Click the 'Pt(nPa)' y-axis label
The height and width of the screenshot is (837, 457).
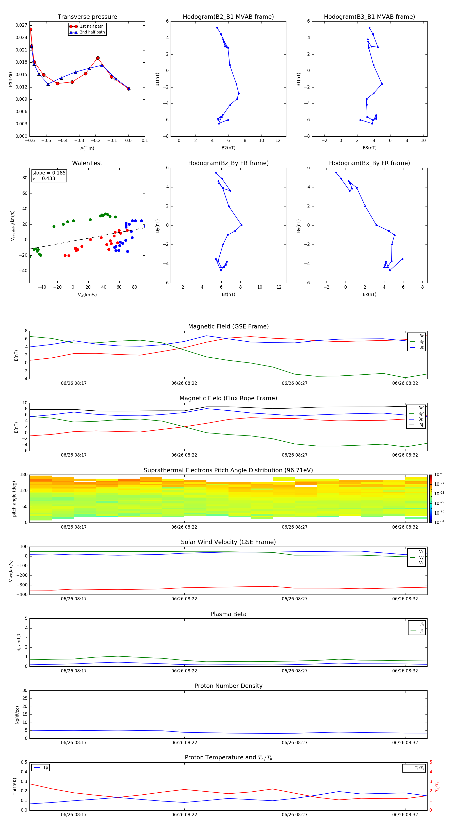[10, 79]
